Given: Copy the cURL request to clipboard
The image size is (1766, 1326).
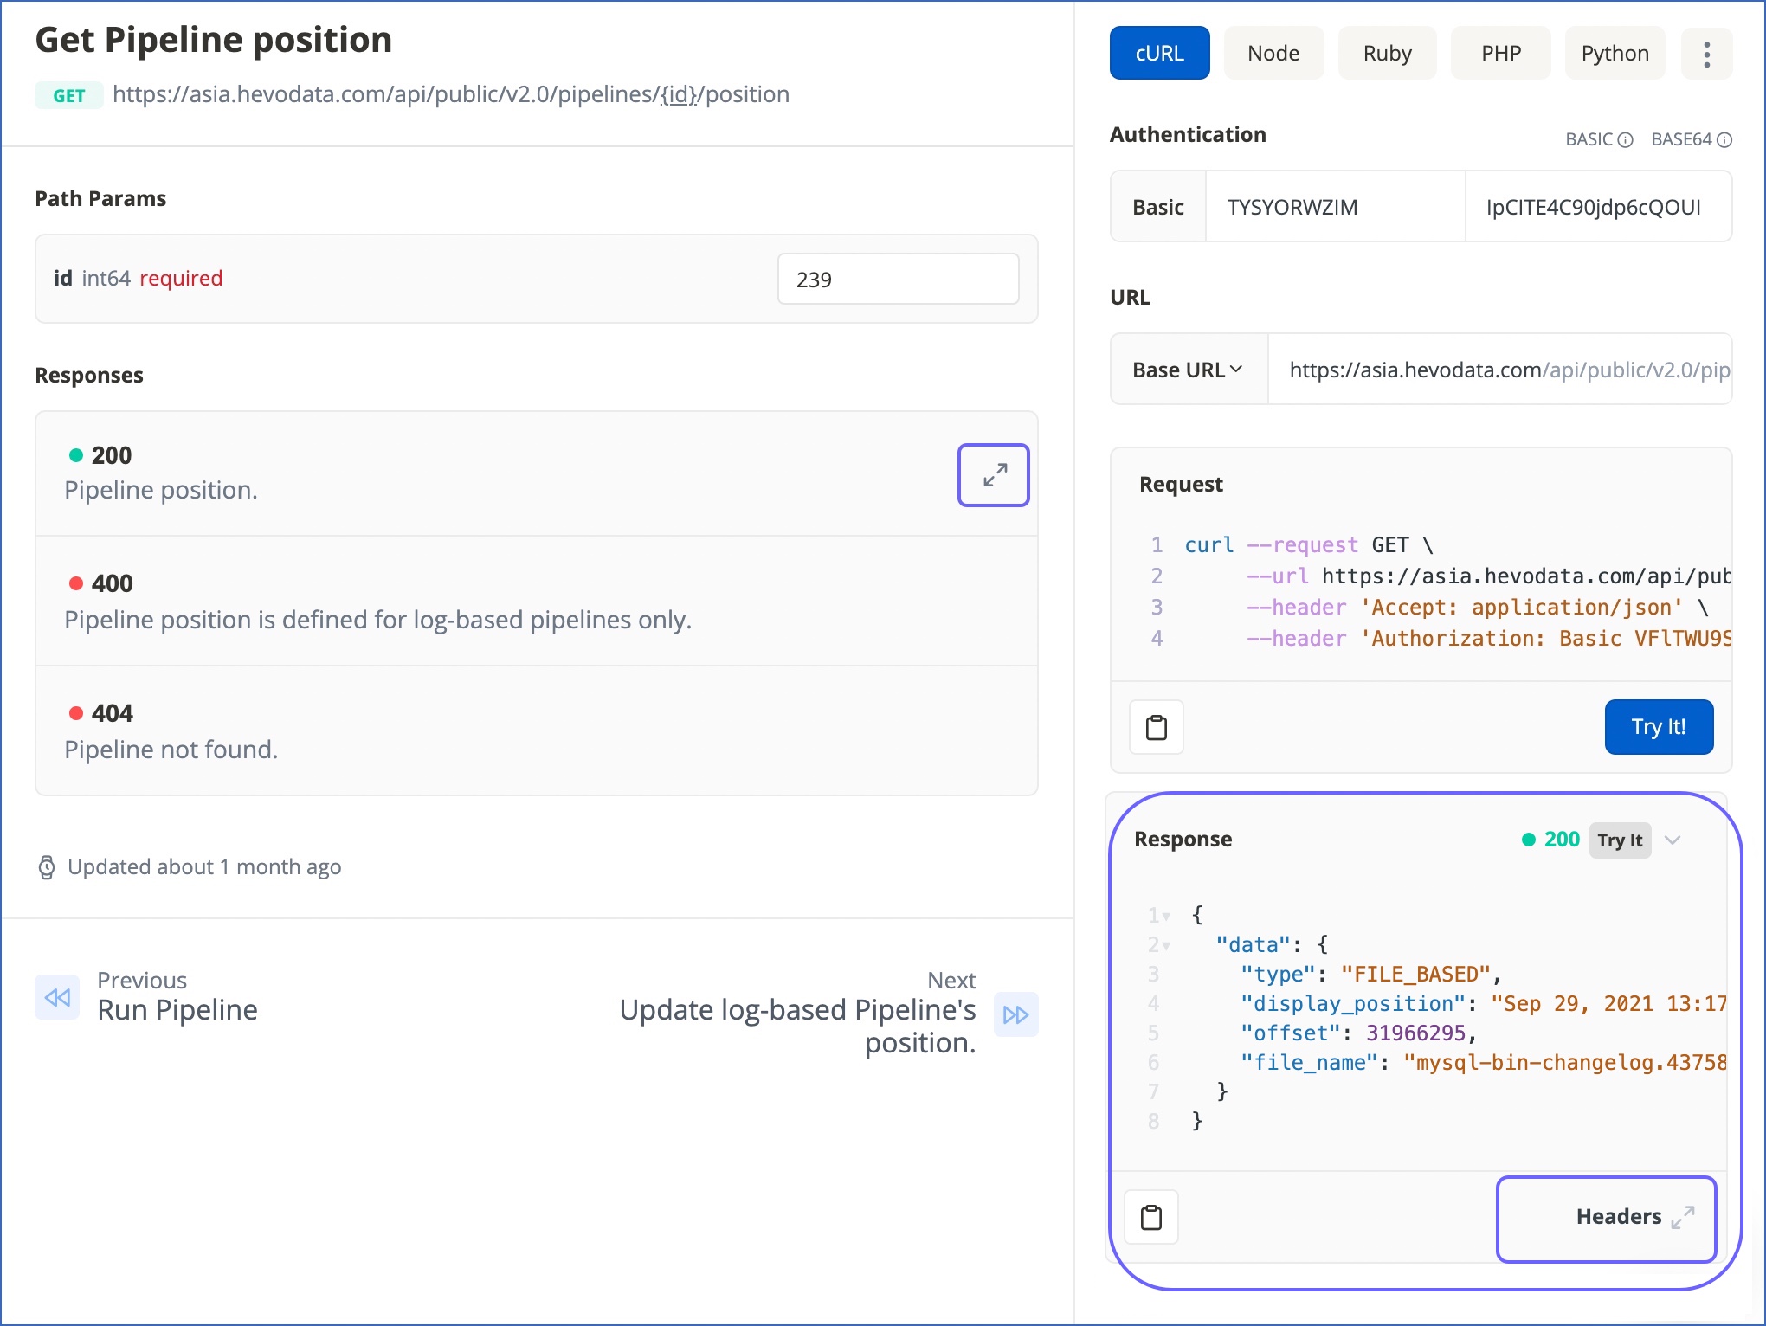Looking at the screenshot, I should 1156,726.
